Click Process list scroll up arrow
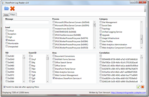The image size is (149, 97). pyautogui.click(x=94, y=22)
